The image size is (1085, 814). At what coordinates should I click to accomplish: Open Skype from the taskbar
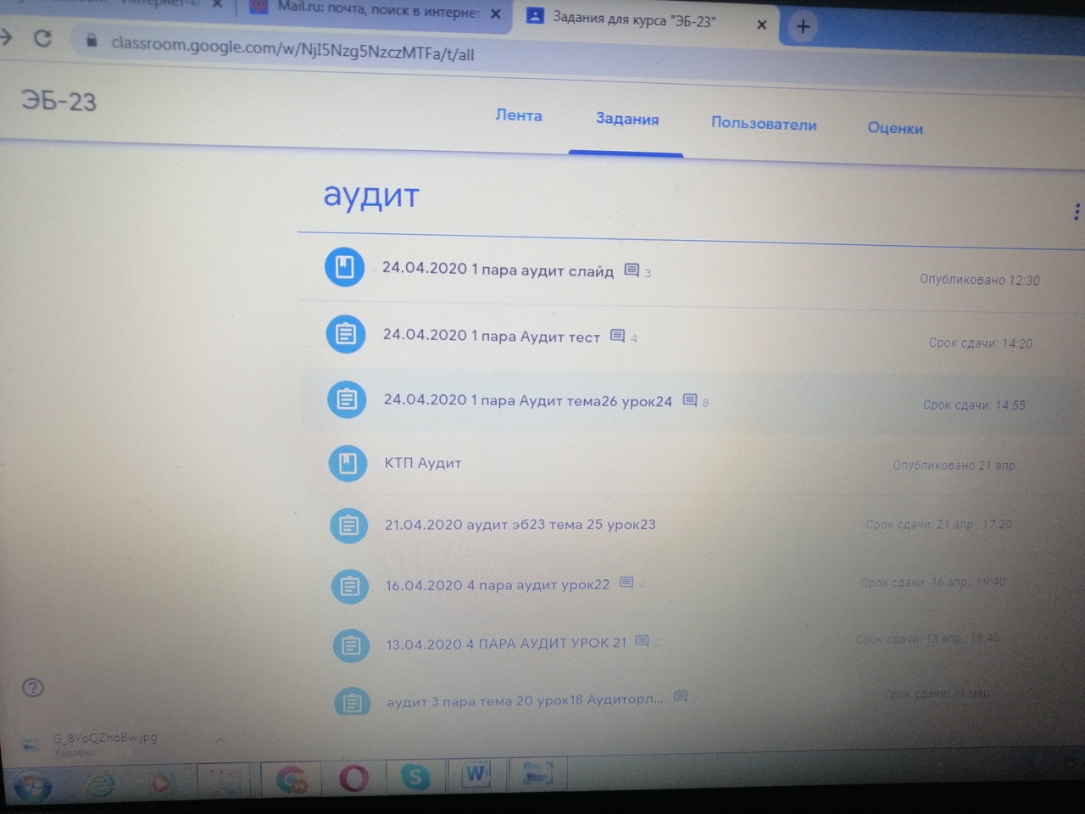(x=415, y=777)
